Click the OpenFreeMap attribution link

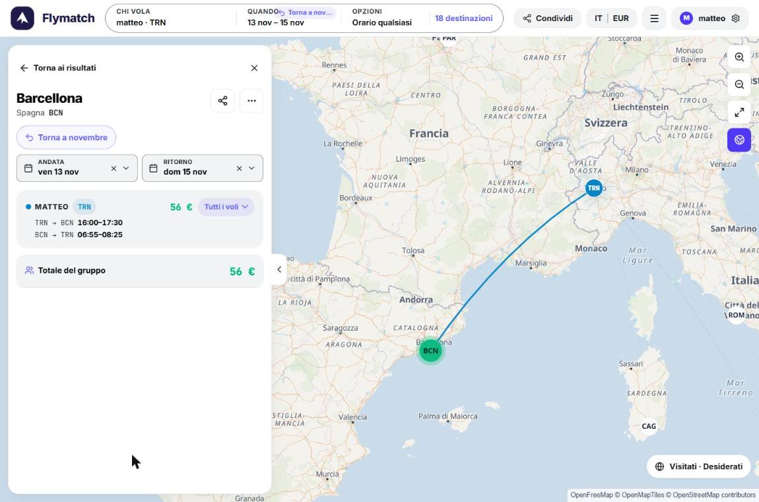pos(591,495)
